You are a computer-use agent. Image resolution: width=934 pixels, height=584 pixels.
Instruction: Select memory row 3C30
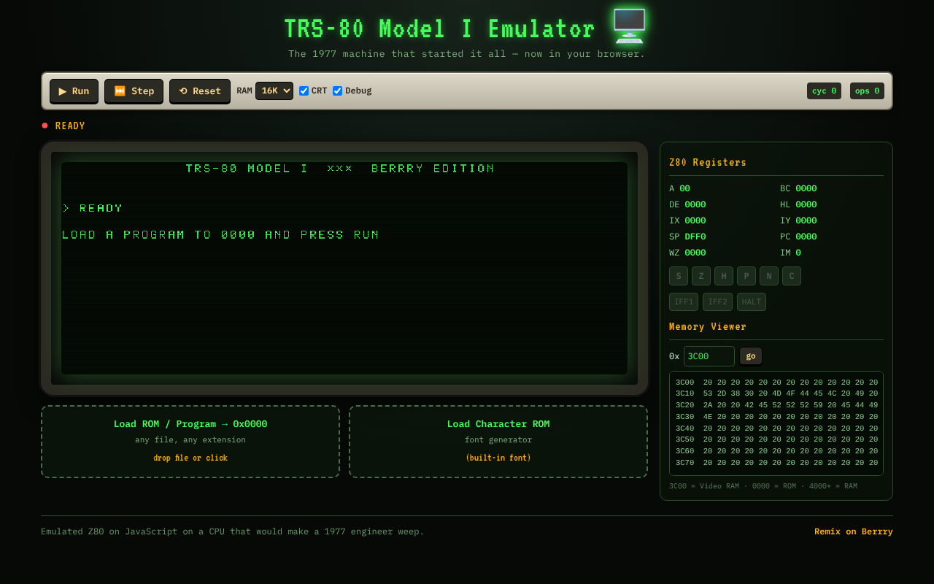pos(776,417)
